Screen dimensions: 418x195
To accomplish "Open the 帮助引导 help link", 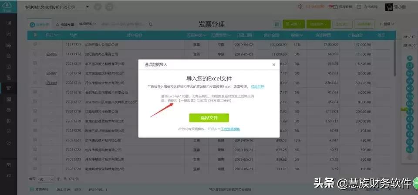I will click(257, 87).
